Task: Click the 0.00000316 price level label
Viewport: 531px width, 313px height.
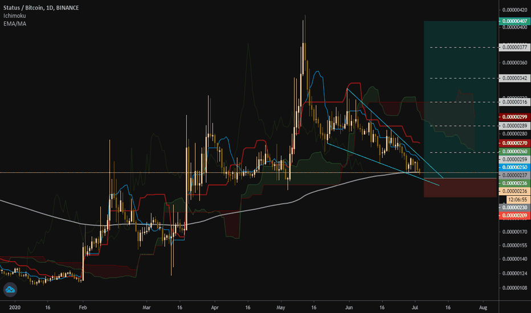Action: coord(514,102)
